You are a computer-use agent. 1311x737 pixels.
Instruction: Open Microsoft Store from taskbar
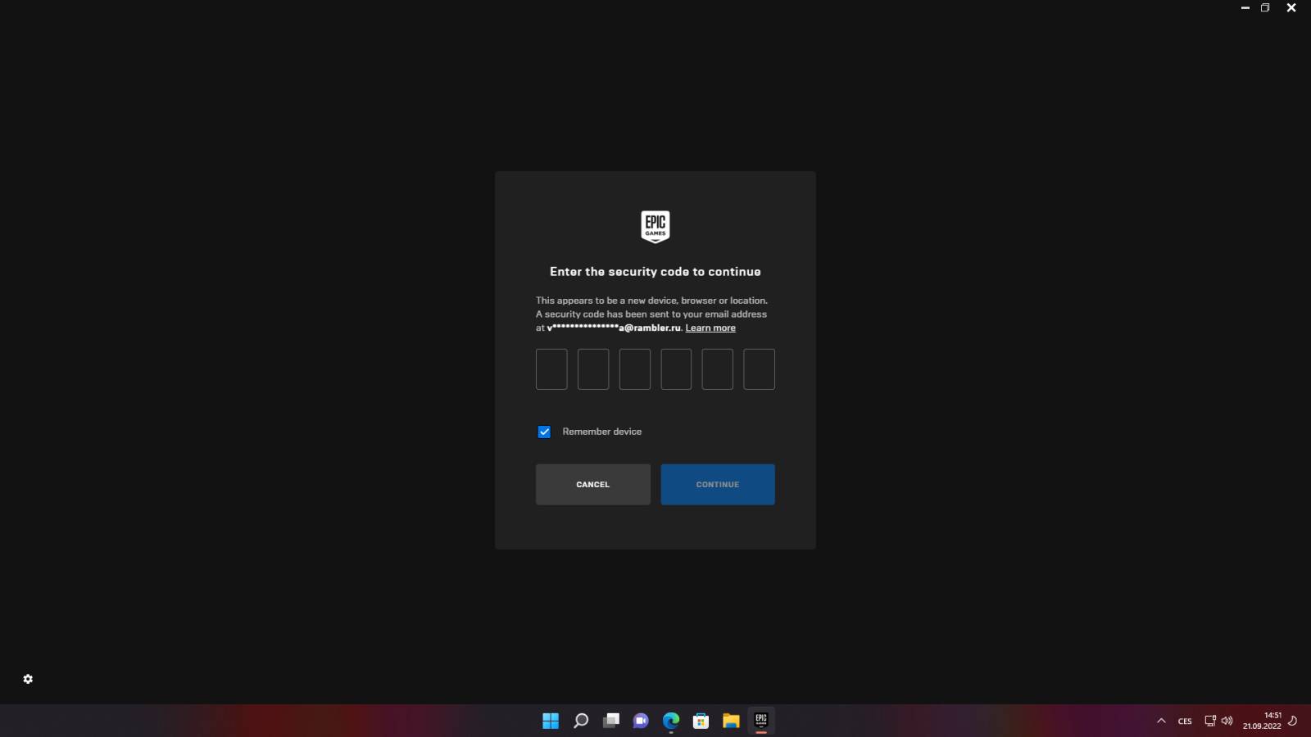pos(701,721)
